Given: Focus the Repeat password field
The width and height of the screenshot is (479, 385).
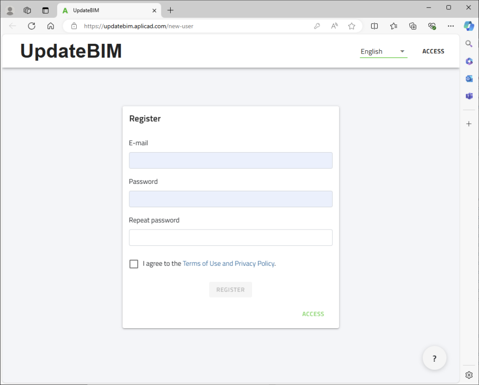Looking at the screenshot, I should coord(231,237).
